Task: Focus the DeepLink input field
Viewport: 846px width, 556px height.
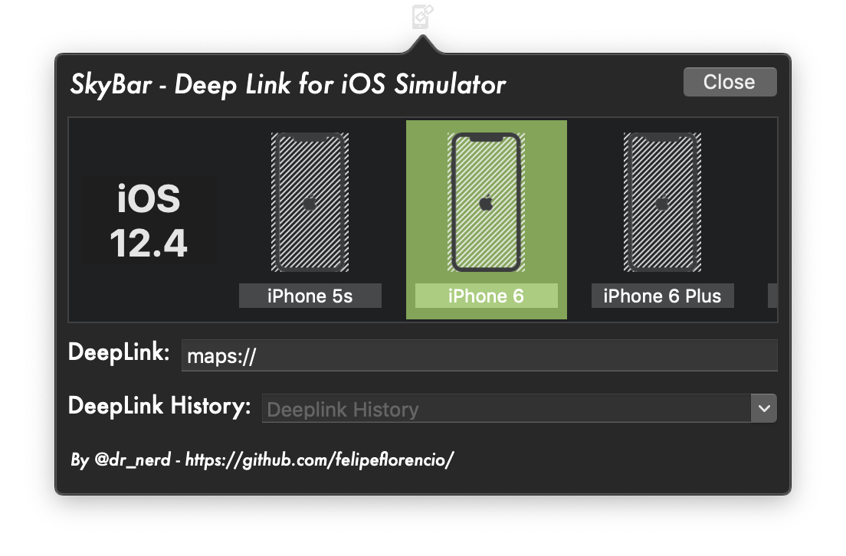Action: [x=479, y=355]
